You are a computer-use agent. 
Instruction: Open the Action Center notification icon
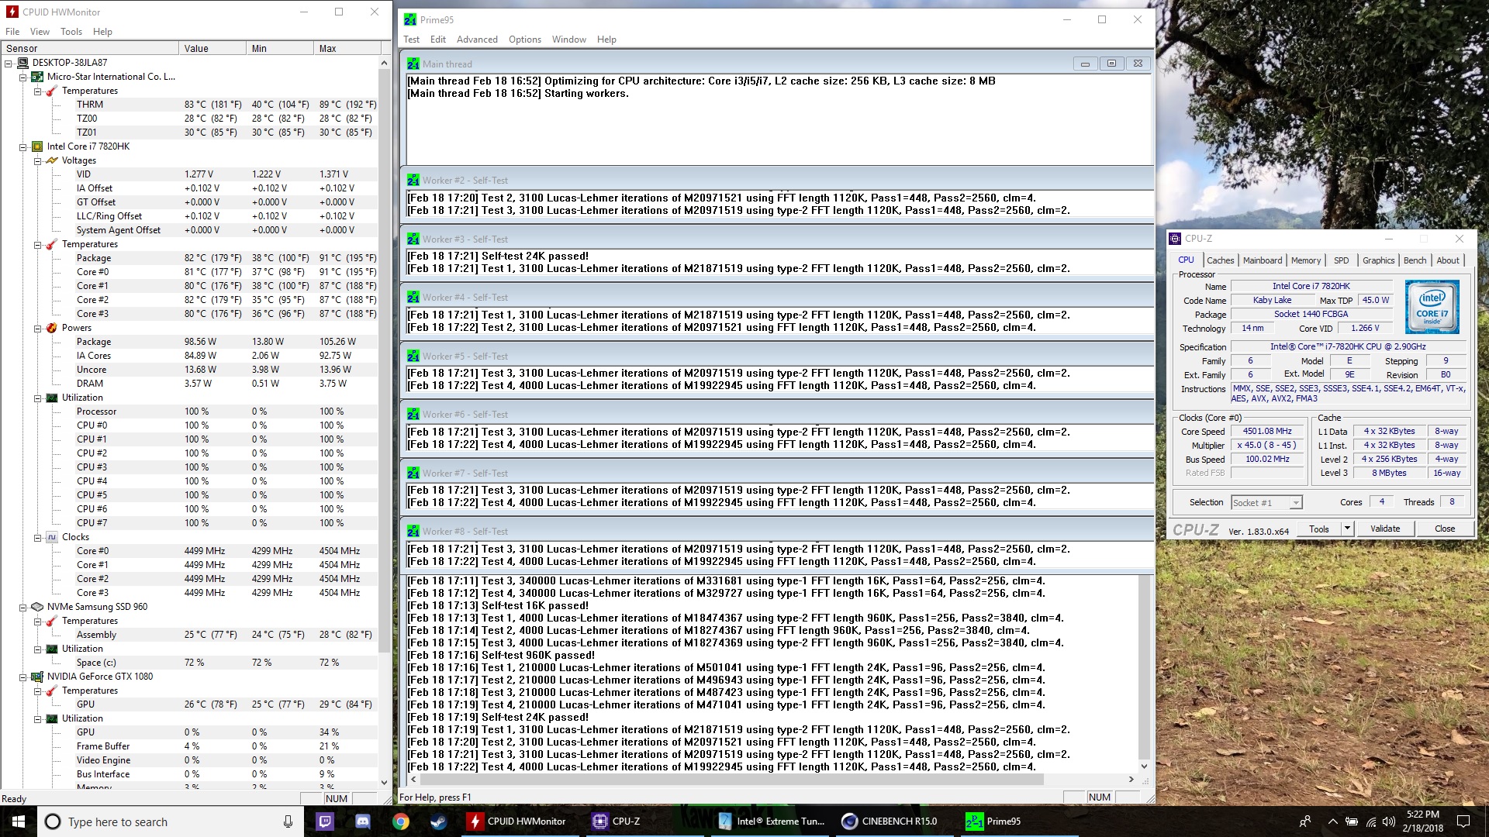[x=1463, y=821]
